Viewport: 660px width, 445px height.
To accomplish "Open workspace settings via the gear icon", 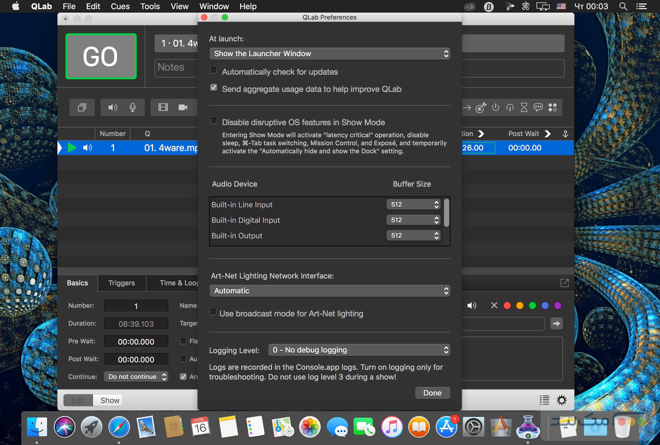I will (x=562, y=400).
